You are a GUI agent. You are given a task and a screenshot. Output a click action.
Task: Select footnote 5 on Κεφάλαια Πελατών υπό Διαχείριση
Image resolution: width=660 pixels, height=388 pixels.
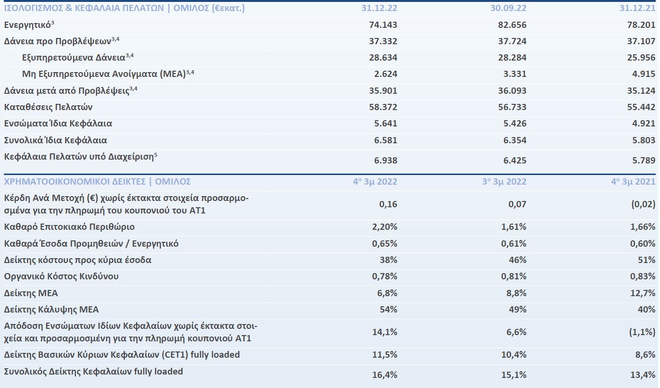156,154
